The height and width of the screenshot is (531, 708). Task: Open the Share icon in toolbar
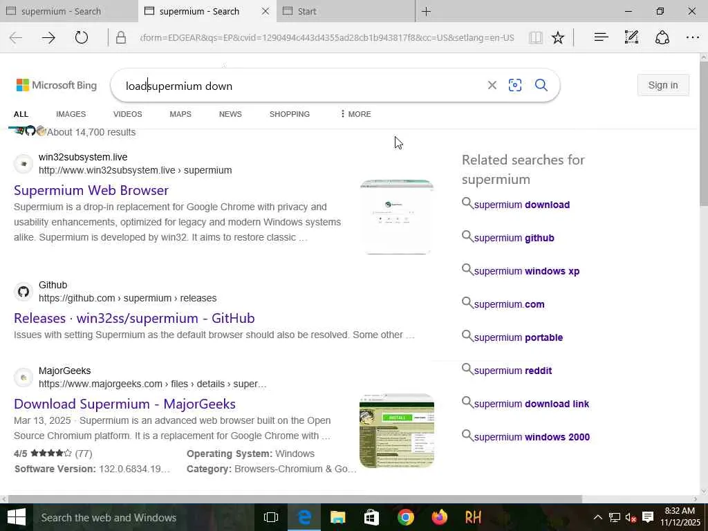tap(662, 37)
